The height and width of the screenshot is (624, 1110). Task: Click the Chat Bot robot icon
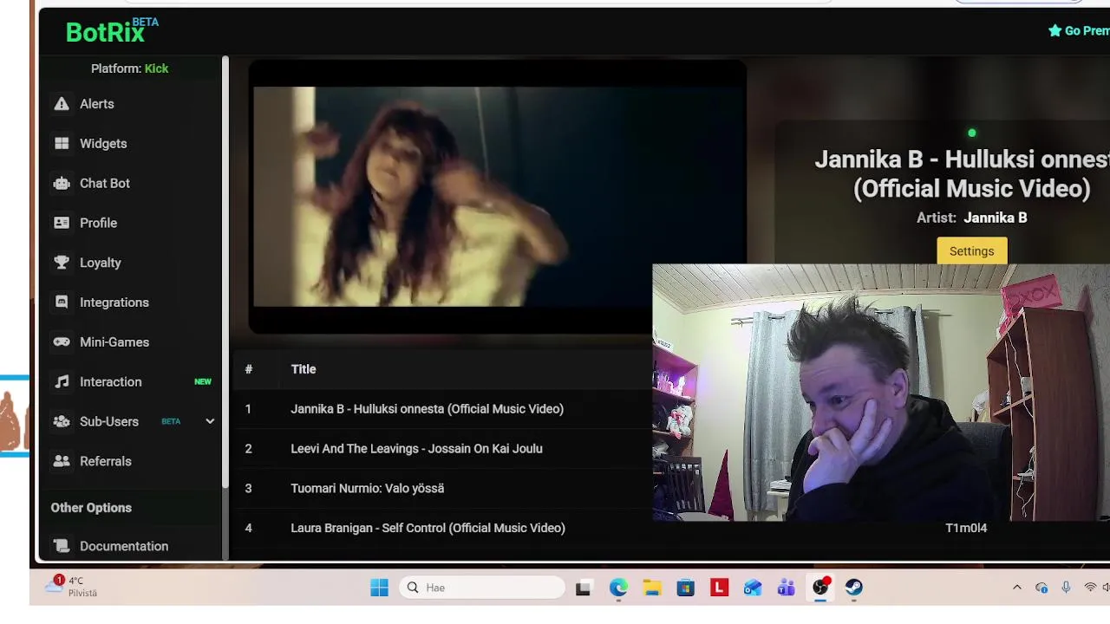pyautogui.click(x=62, y=184)
